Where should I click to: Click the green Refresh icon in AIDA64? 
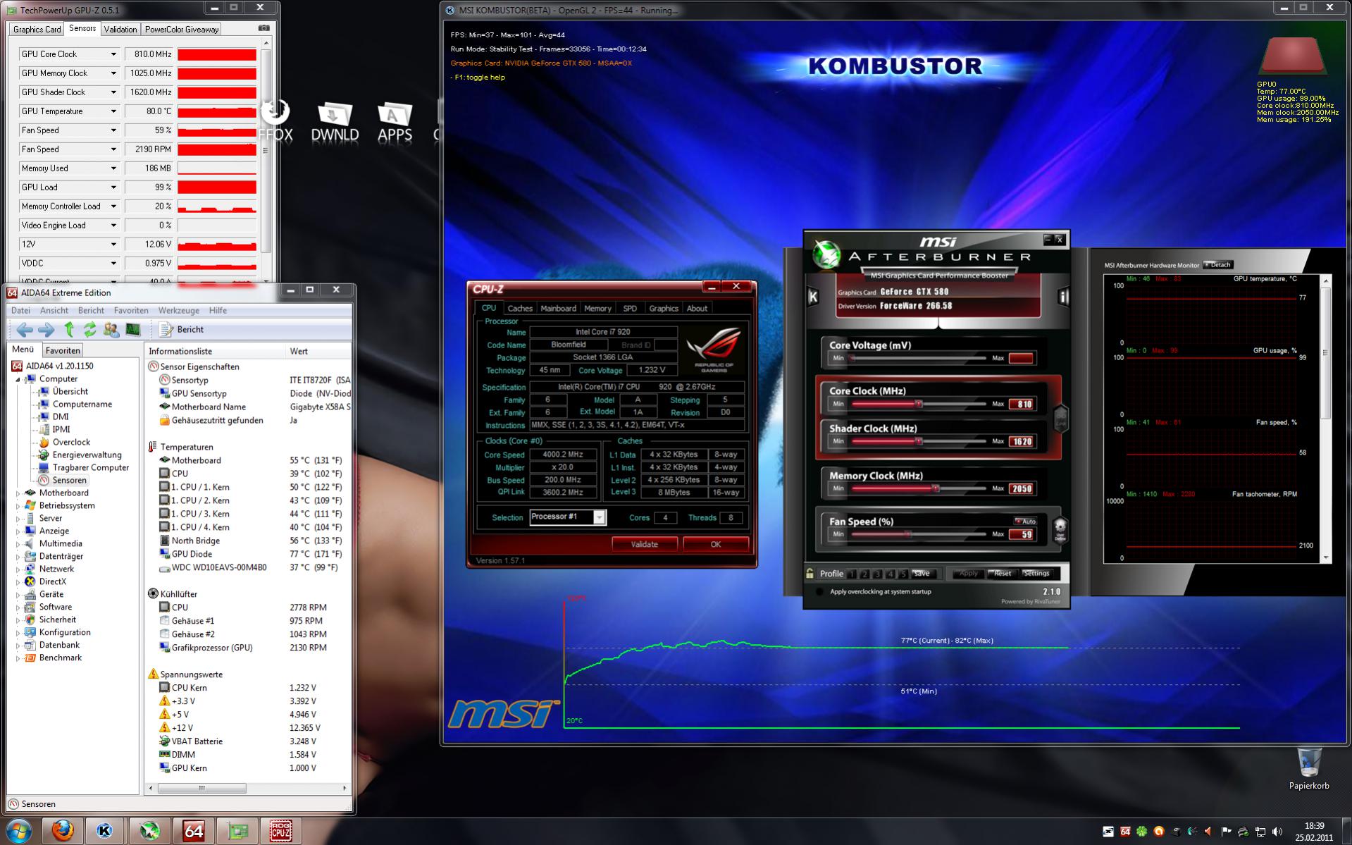coord(89,329)
